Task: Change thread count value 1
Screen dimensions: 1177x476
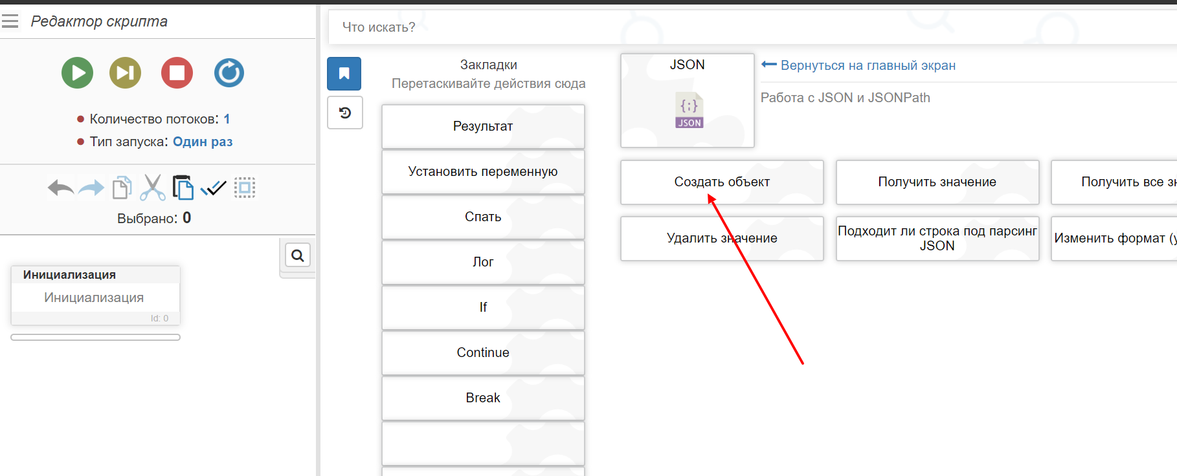Action: pos(227,119)
